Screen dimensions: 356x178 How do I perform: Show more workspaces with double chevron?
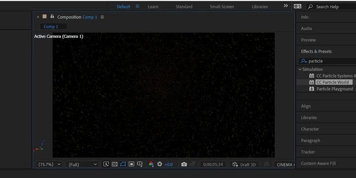pyautogui.click(x=286, y=6)
